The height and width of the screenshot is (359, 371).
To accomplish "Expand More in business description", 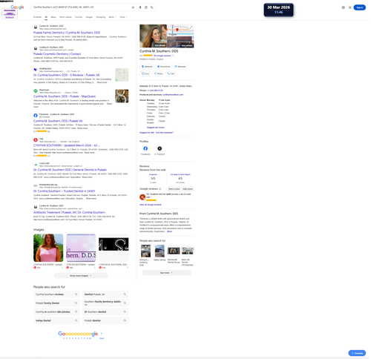I will (x=169, y=231).
